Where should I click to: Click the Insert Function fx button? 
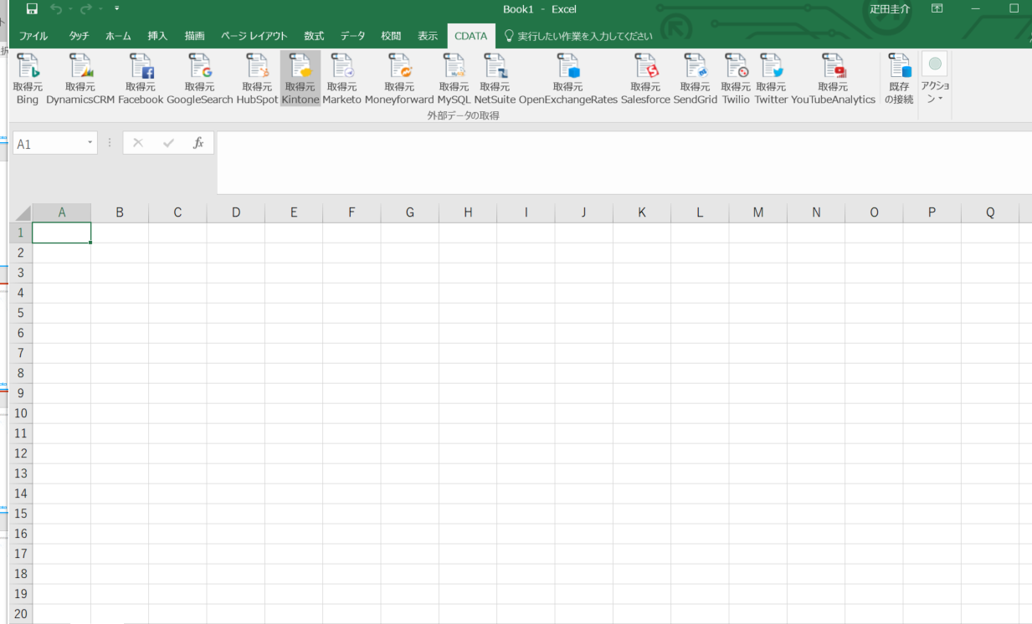(198, 142)
